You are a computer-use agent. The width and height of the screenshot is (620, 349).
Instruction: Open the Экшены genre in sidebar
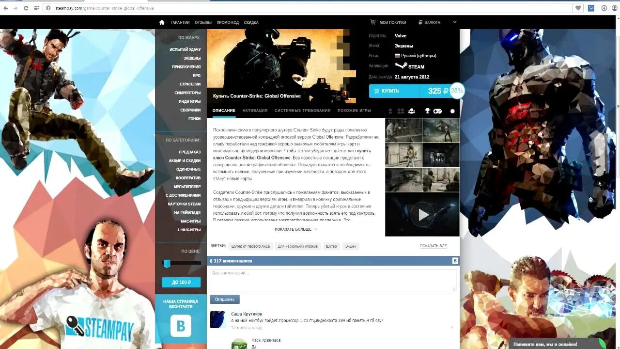point(192,58)
